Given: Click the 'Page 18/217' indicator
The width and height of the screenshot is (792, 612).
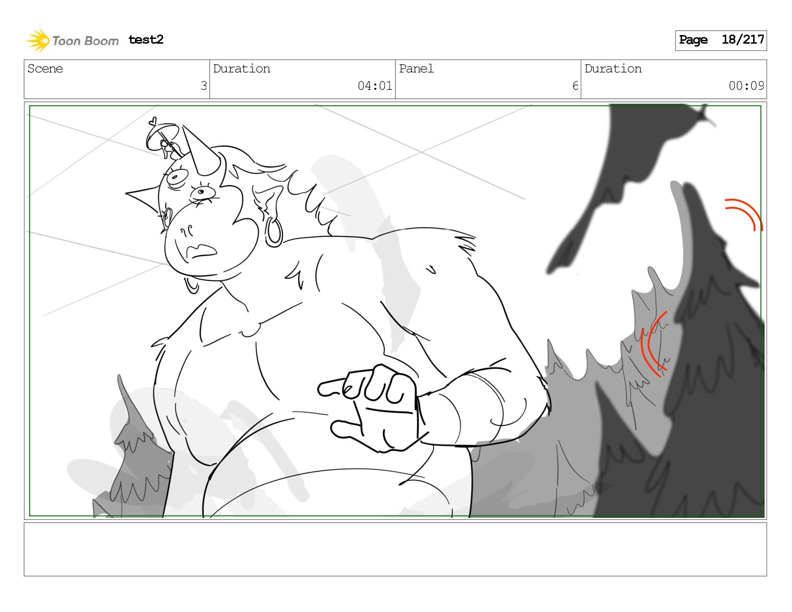Looking at the screenshot, I should [720, 40].
